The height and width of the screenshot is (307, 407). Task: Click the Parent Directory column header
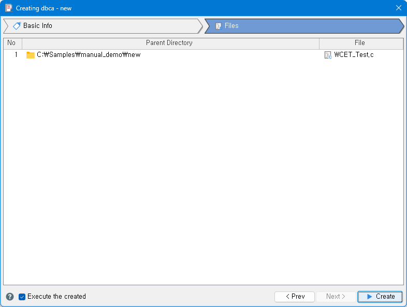click(x=169, y=43)
